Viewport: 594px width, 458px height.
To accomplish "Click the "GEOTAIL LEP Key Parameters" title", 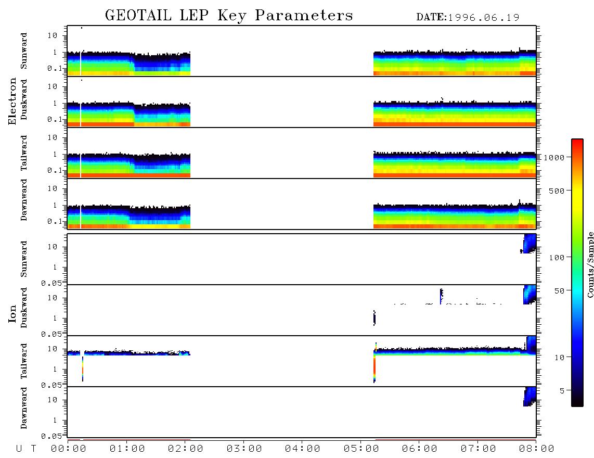I will (x=229, y=16).
